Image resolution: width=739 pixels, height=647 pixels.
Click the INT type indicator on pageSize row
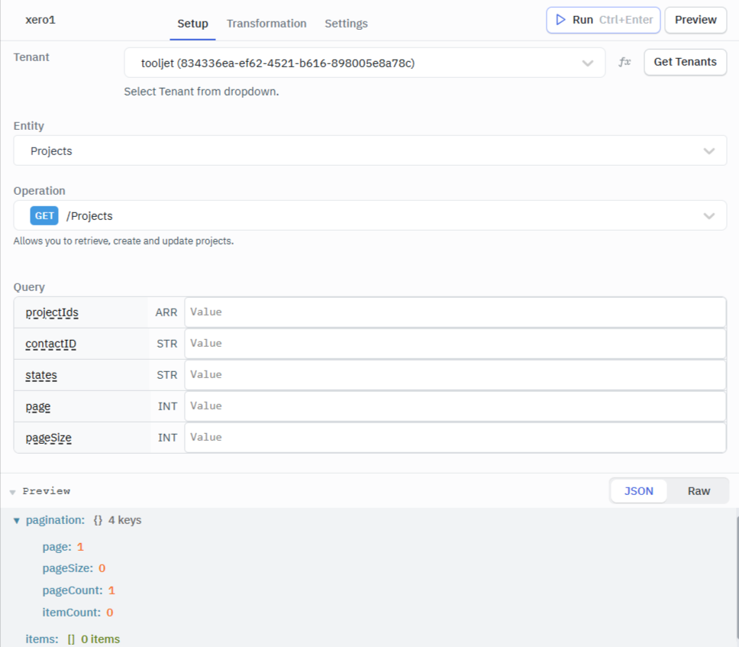point(166,437)
